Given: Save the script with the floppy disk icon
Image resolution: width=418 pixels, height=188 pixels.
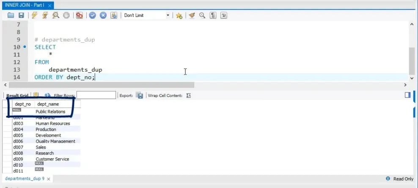Looking at the screenshot, I should click(21, 15).
